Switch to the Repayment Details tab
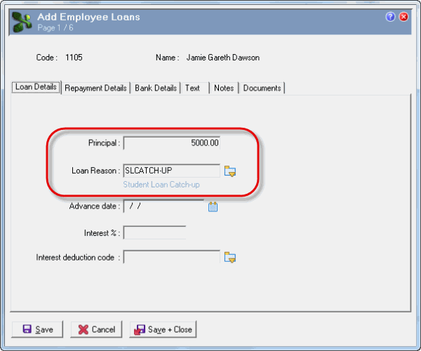The image size is (421, 351). pyautogui.click(x=95, y=88)
